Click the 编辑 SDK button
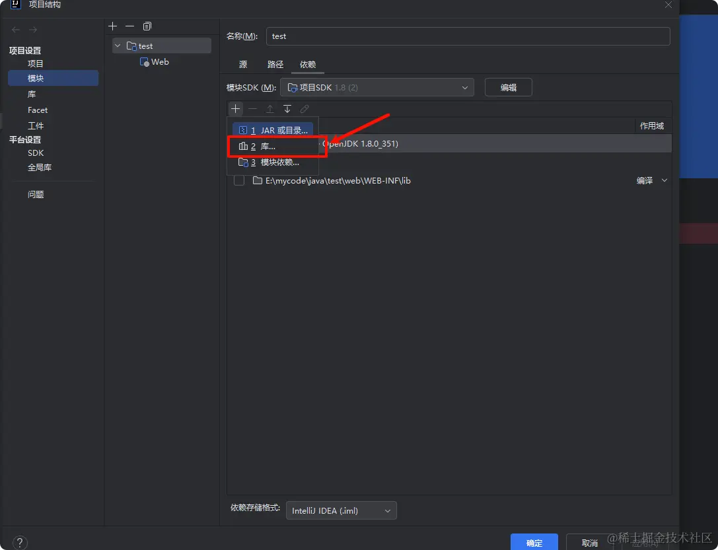 click(508, 87)
